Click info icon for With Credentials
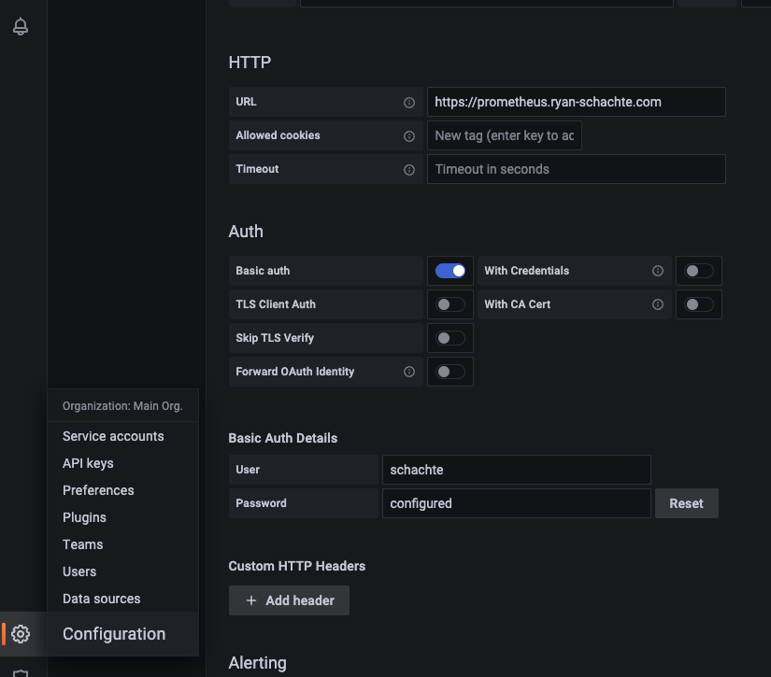 click(658, 271)
